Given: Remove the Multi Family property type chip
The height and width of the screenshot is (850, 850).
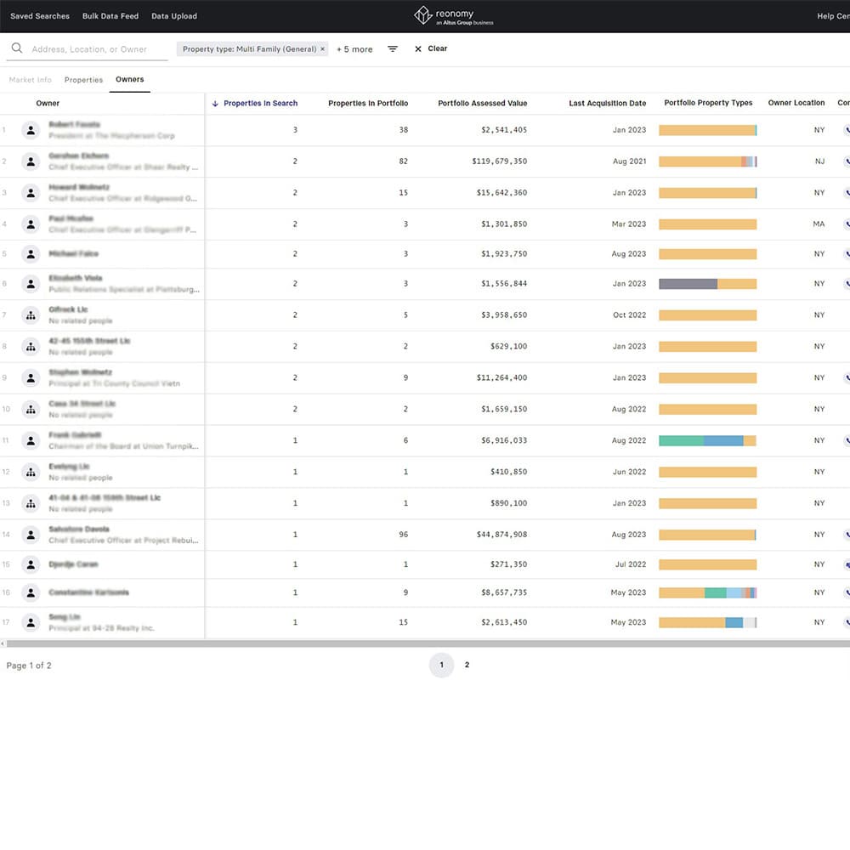Looking at the screenshot, I should point(323,49).
